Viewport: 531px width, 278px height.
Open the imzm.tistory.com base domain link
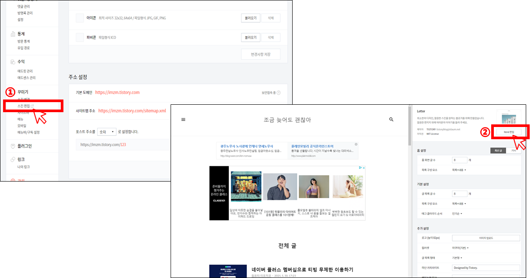[117, 93]
